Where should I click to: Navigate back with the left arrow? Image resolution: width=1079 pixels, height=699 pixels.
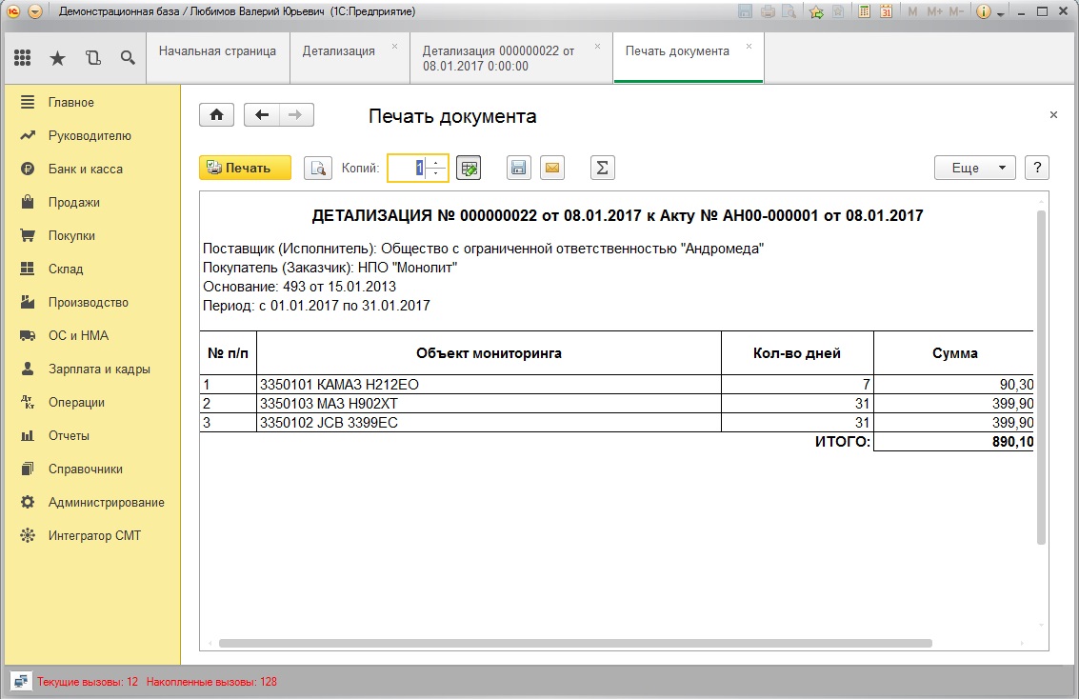(x=262, y=115)
